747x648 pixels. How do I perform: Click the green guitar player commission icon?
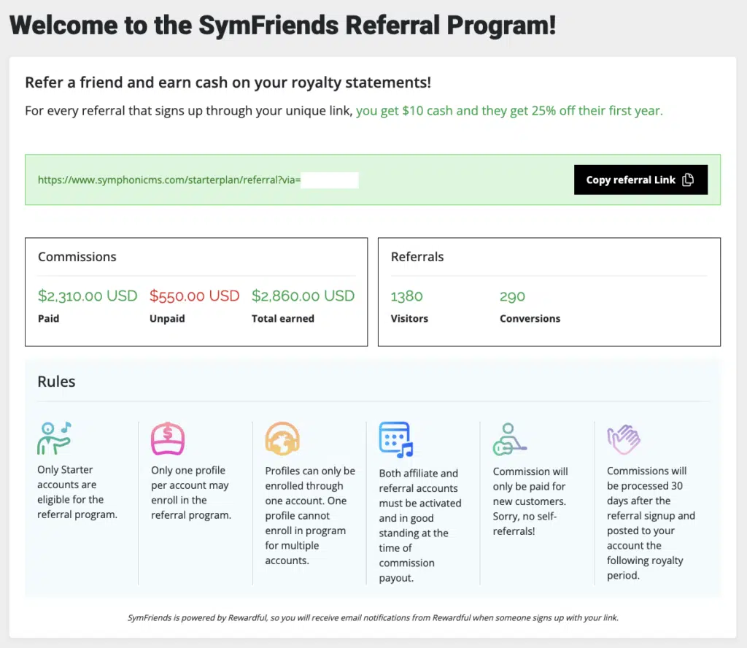511,438
